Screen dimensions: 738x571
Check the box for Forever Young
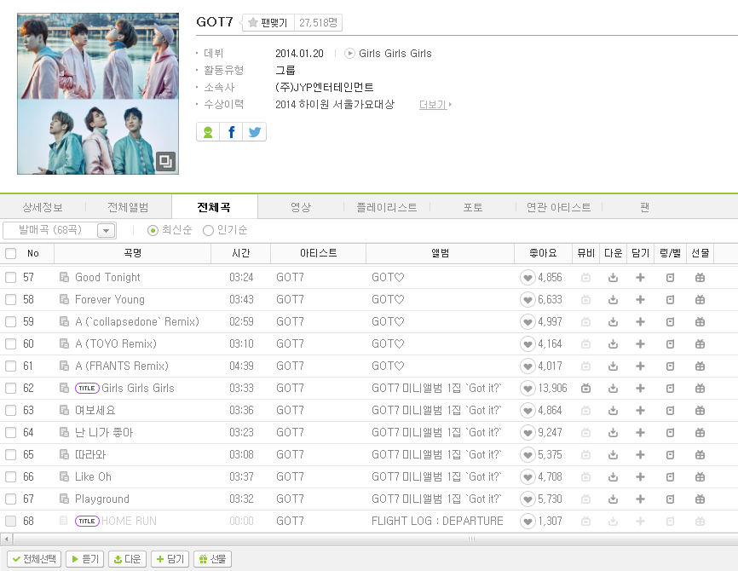(10, 300)
